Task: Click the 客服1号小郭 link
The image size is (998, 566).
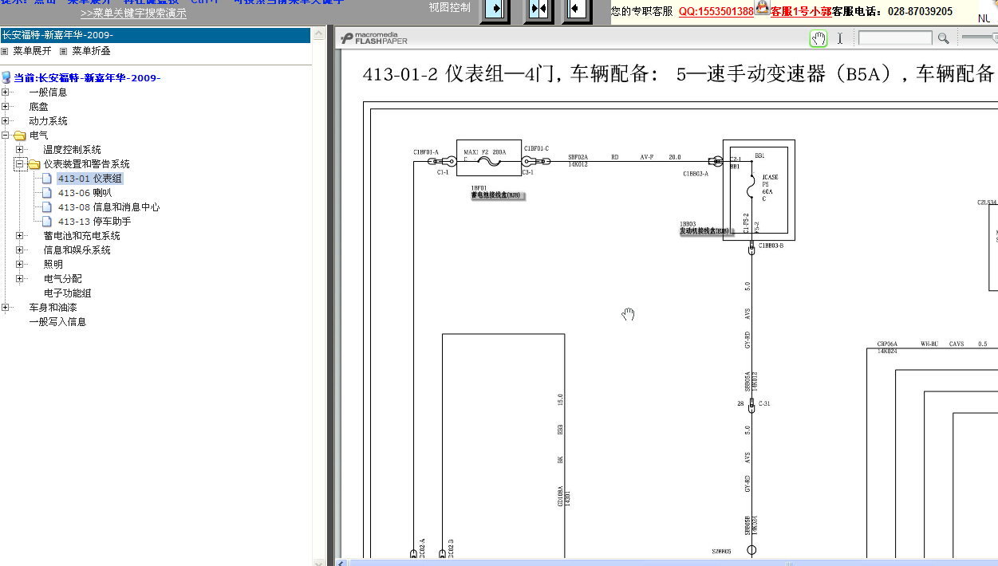Action: point(801,11)
